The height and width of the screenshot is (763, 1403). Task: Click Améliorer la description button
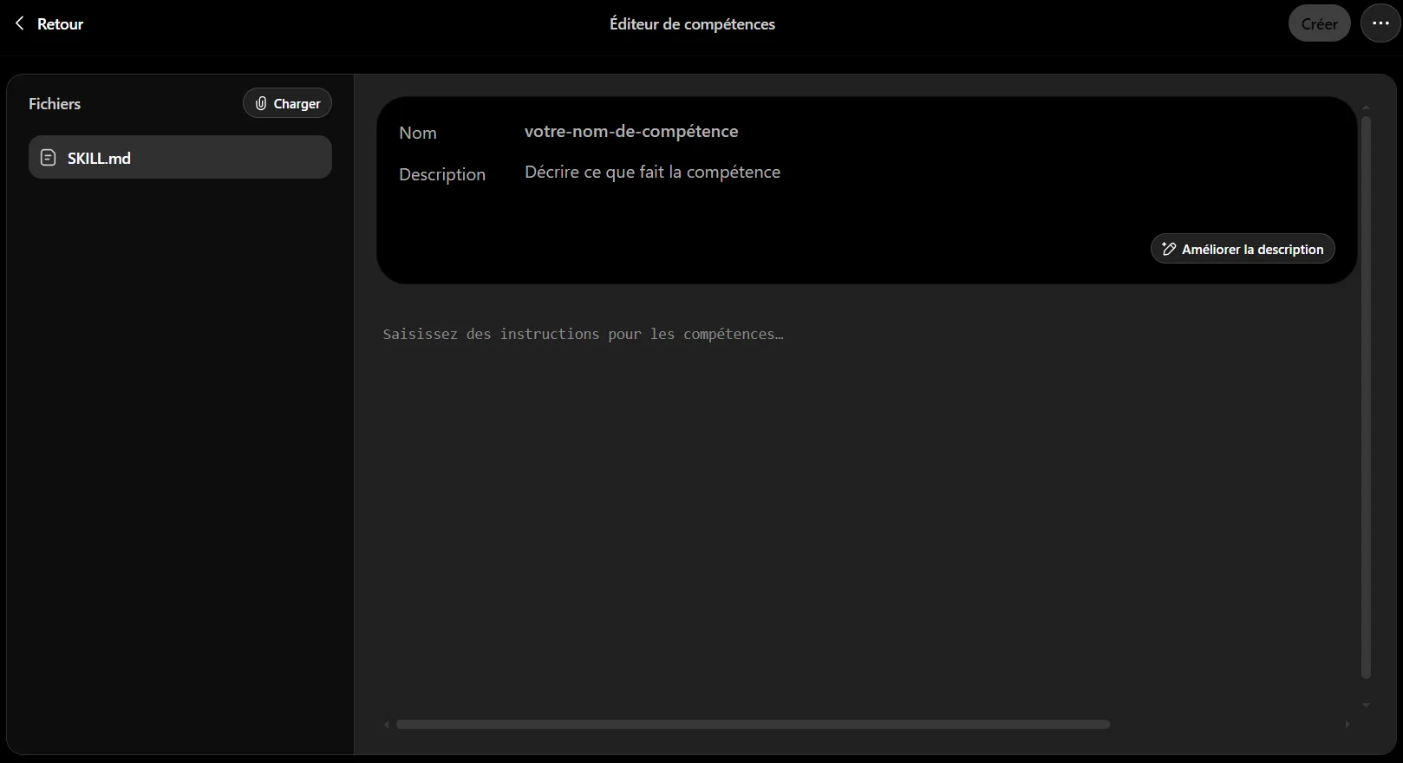coord(1243,249)
